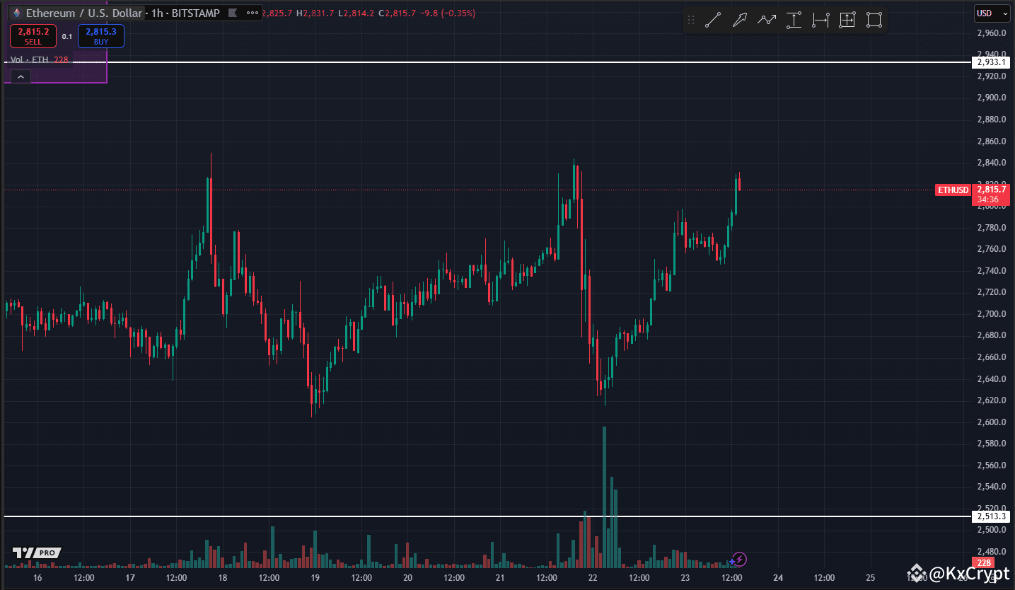1015x590 pixels.
Task: Click the candle style icon in the legend
Action: (x=233, y=12)
